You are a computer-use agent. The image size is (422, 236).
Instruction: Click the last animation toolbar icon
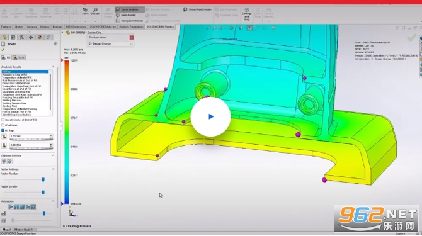(x=33, y=206)
